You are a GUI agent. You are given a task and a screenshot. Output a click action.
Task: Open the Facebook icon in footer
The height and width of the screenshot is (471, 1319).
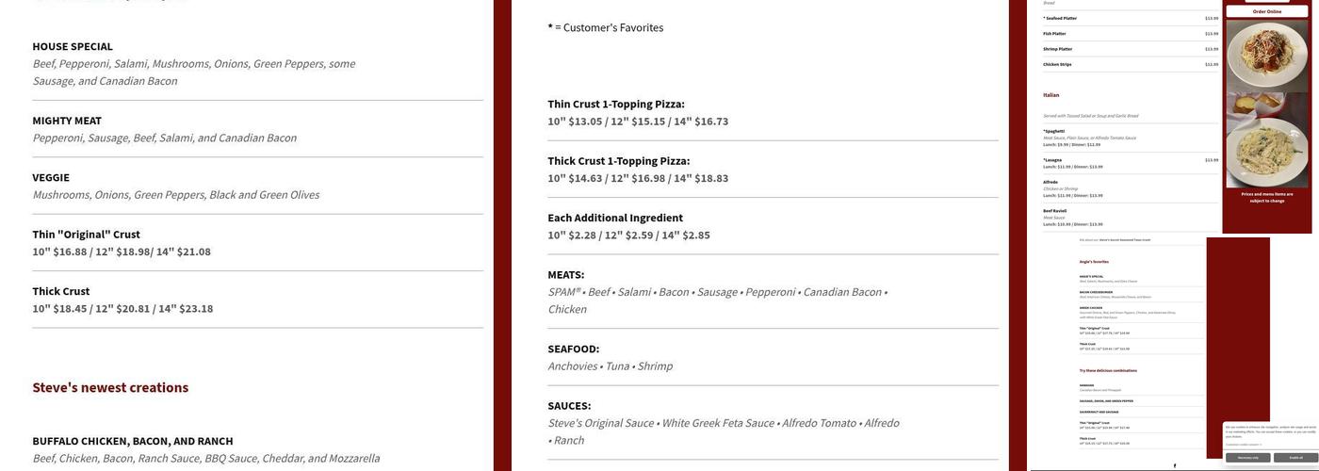coord(1174,465)
